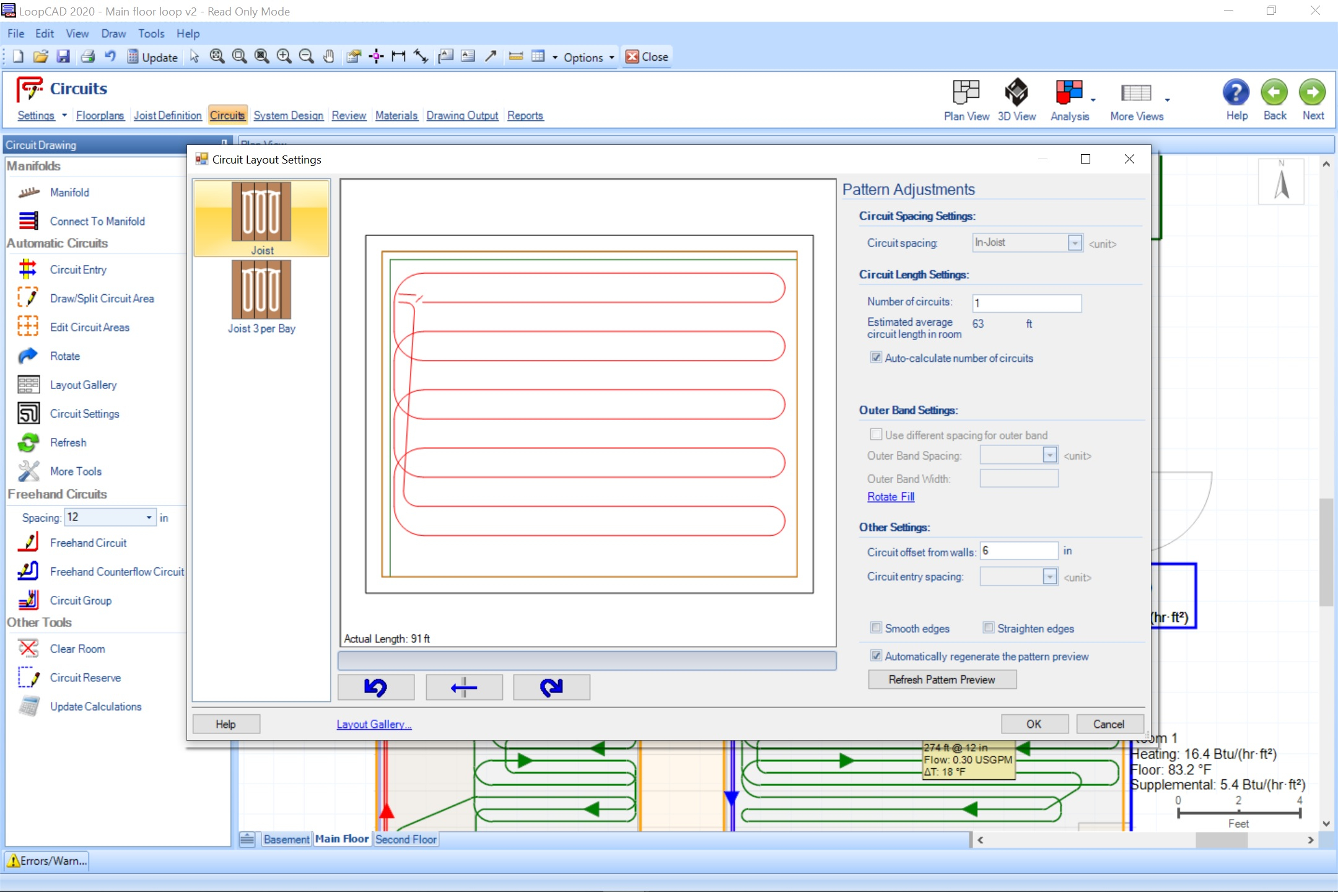Click the Rotate Fill link

coord(889,496)
